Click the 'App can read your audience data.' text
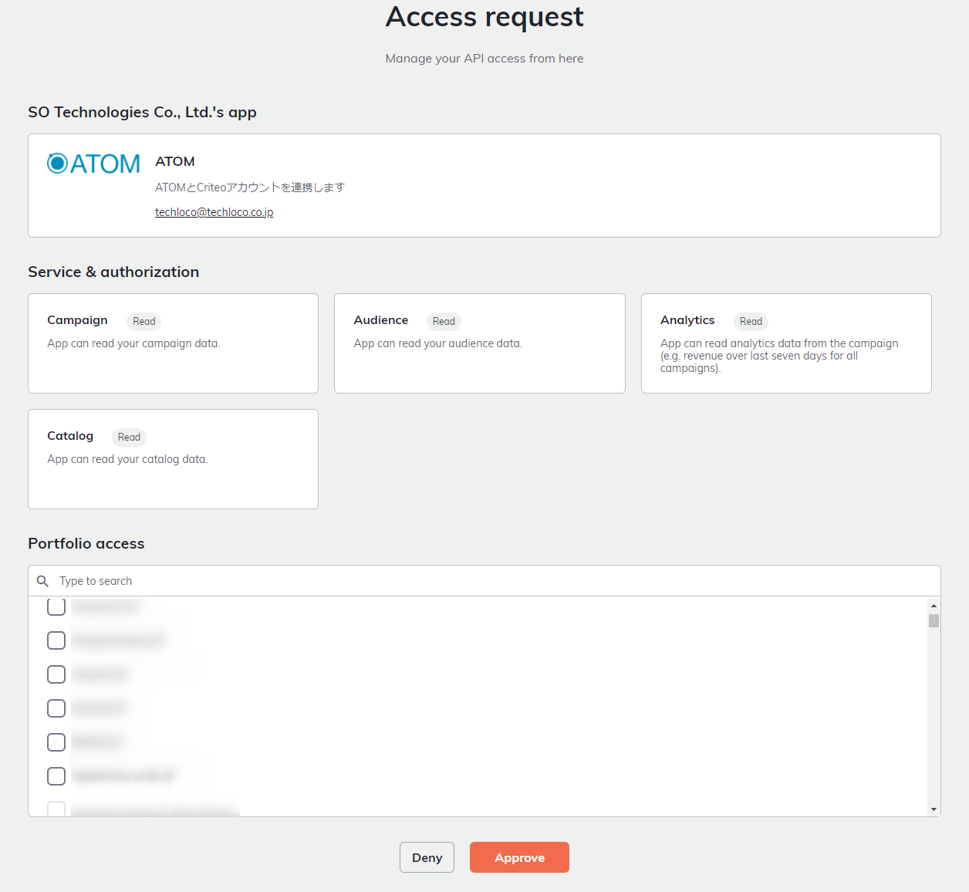Screen dimensions: 969x892 (438, 343)
